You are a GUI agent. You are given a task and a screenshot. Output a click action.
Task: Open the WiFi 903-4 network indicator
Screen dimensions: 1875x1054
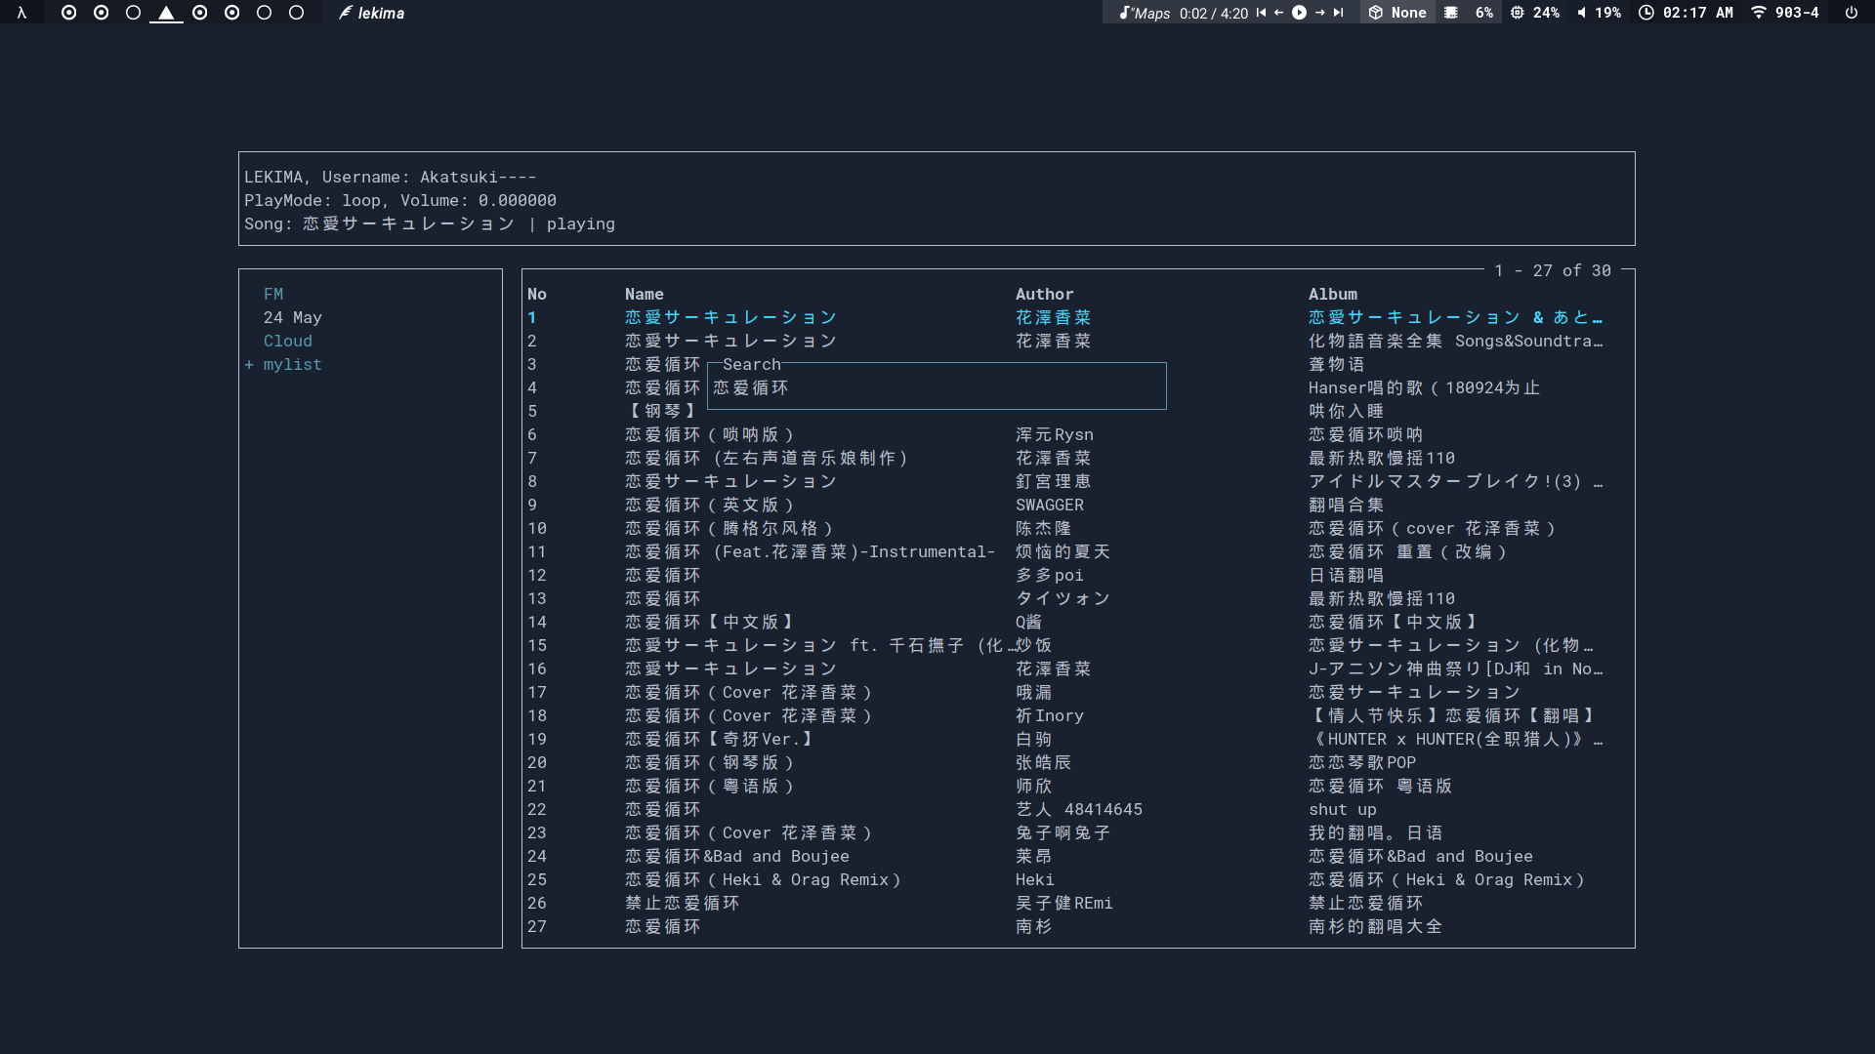(1785, 13)
